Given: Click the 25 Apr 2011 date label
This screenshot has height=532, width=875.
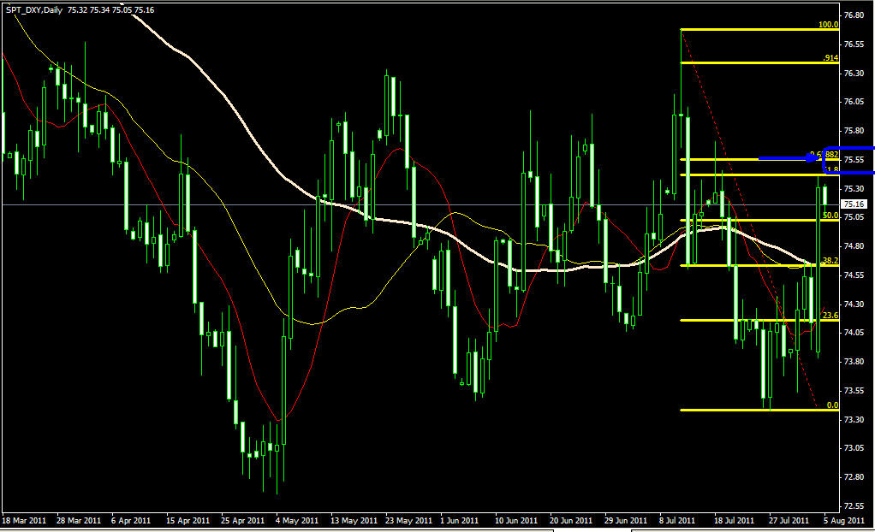Looking at the screenshot, I should (x=243, y=520).
